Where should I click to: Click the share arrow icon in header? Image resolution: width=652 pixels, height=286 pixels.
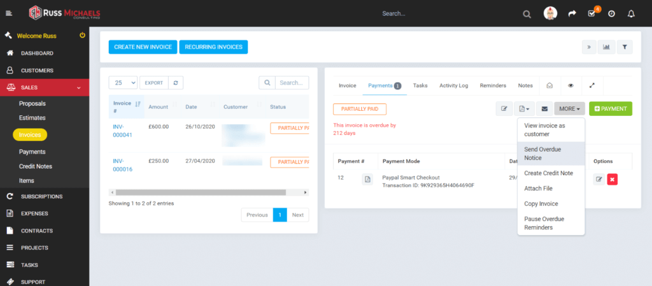coord(572,14)
